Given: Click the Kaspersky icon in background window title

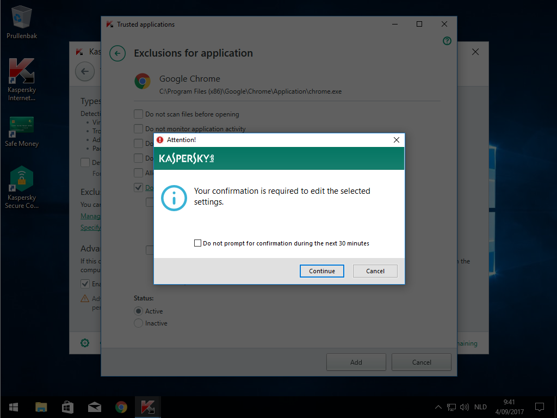Looking at the screenshot, I should [x=79, y=52].
